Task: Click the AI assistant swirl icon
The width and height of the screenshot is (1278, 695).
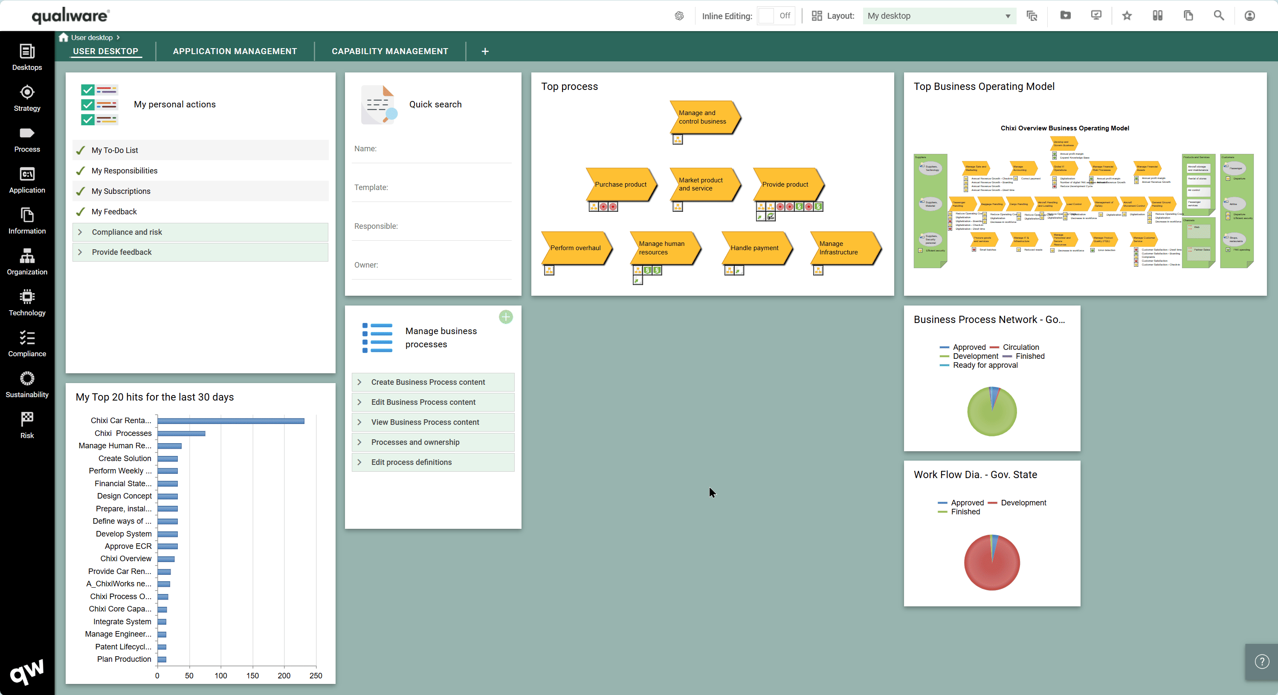Action: click(x=679, y=16)
